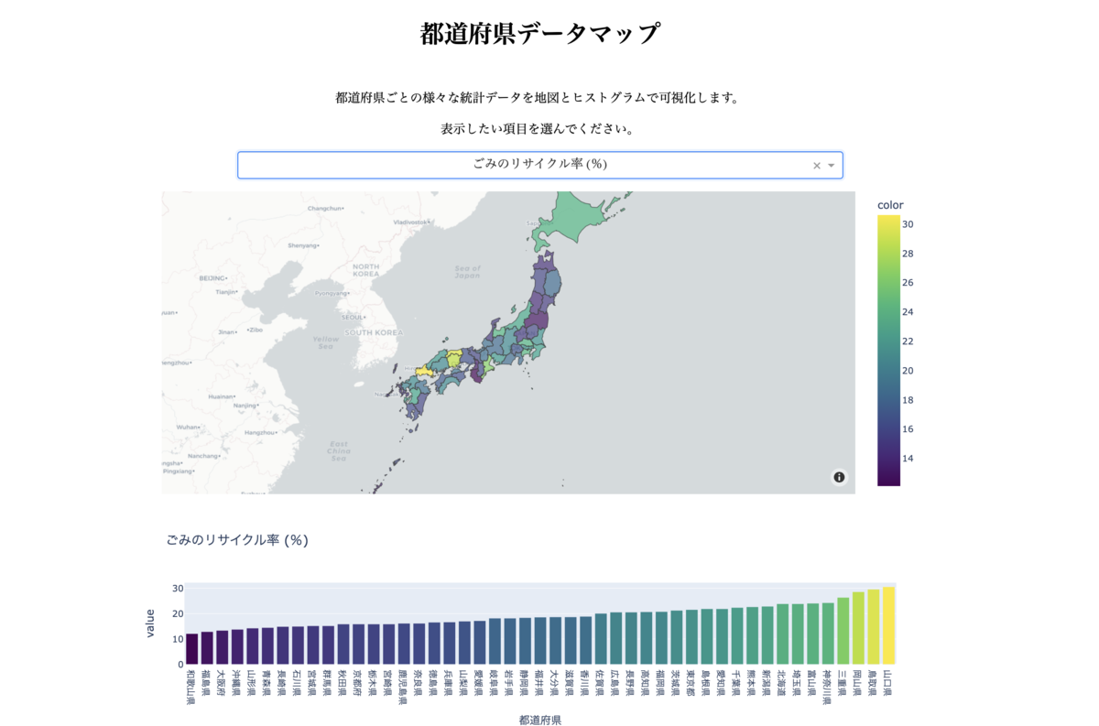Select the yellow Yamaguchi region on the map
The height and width of the screenshot is (726, 1099).
[426, 372]
